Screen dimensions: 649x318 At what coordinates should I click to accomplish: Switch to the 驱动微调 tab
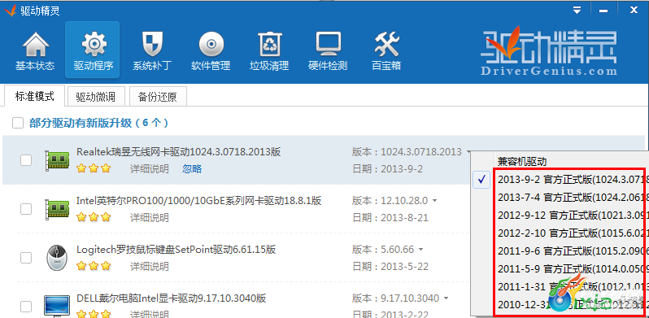pos(96,97)
